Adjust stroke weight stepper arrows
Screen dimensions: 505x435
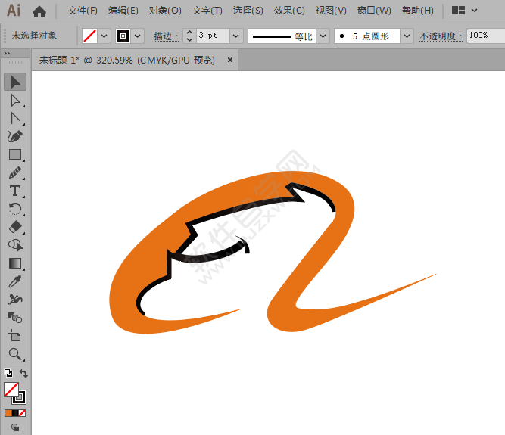coord(190,36)
